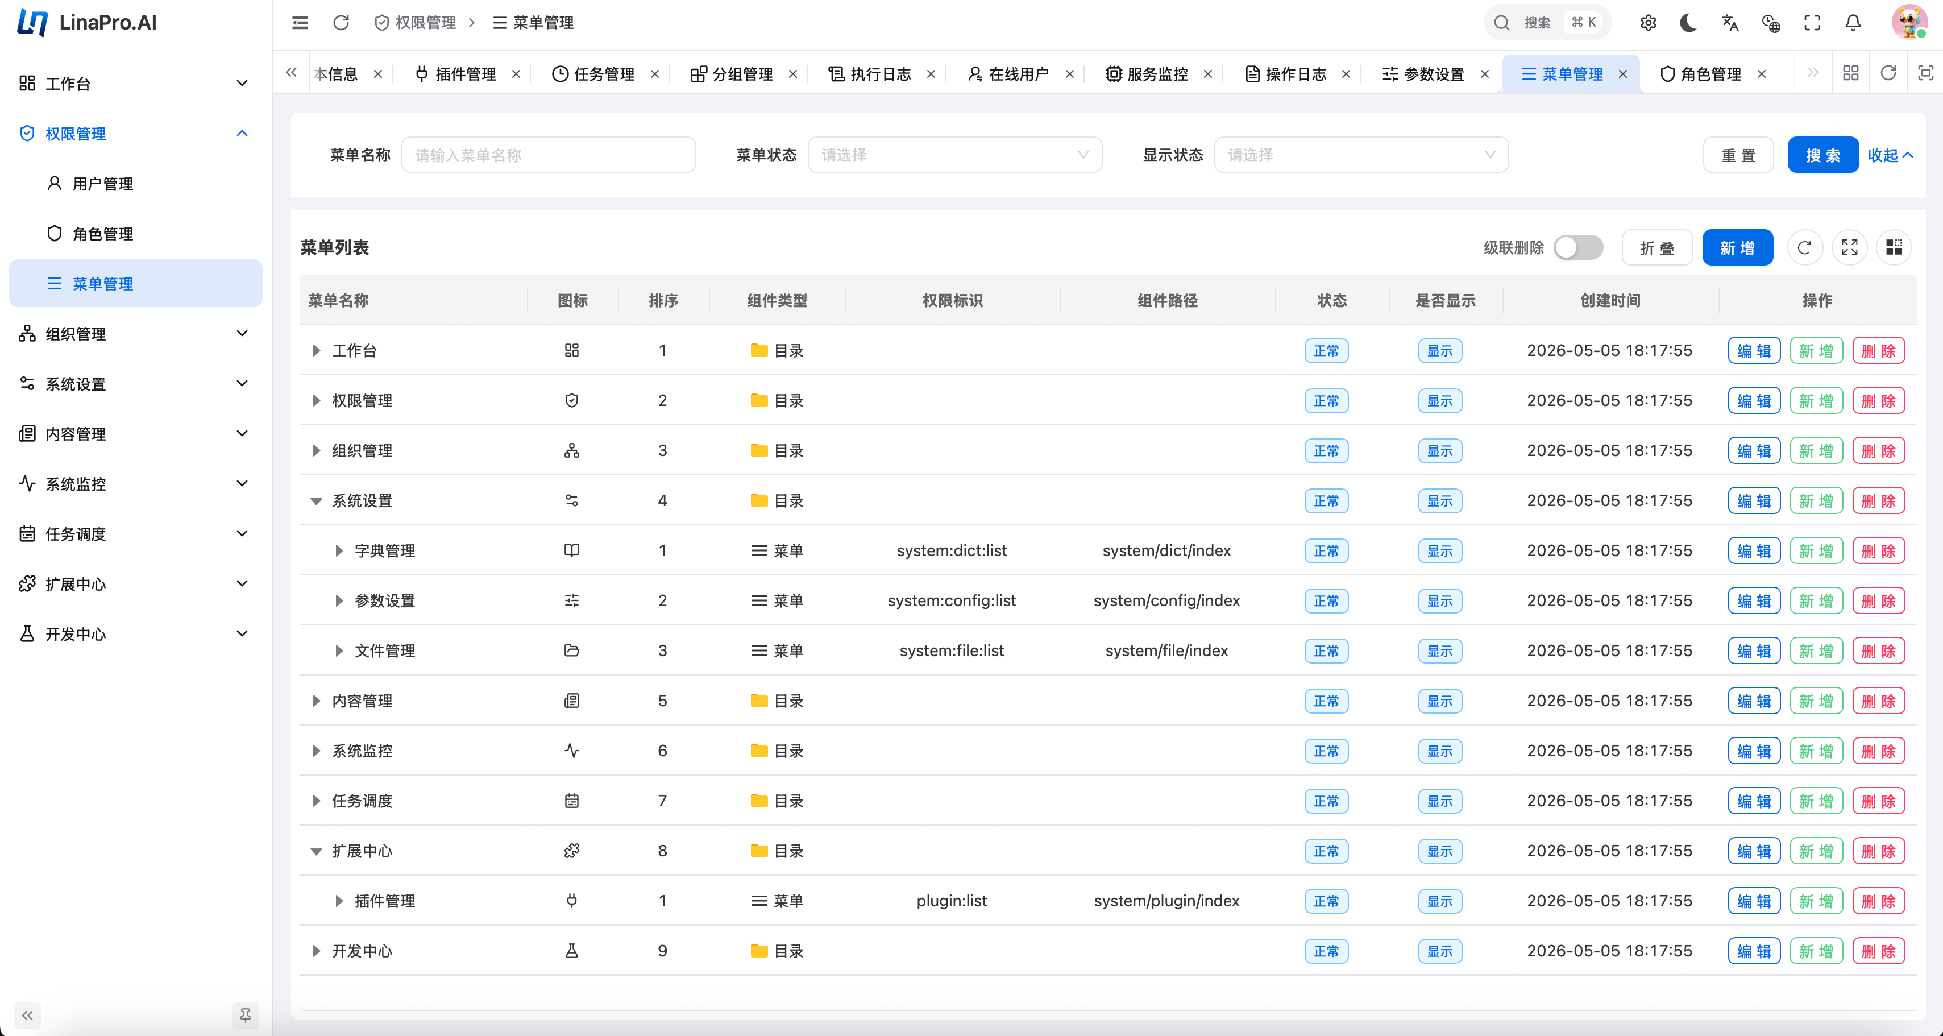This screenshot has height=1036, width=1943.
Task: Expand 内容管理 in the sidebar
Action: (136, 433)
